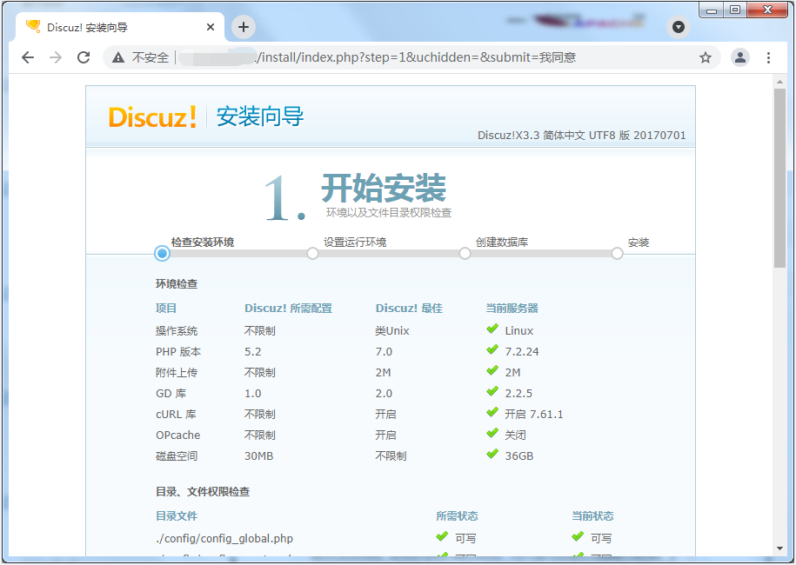Click the URL address bar
This screenshot has height=565, width=796.
418,57
